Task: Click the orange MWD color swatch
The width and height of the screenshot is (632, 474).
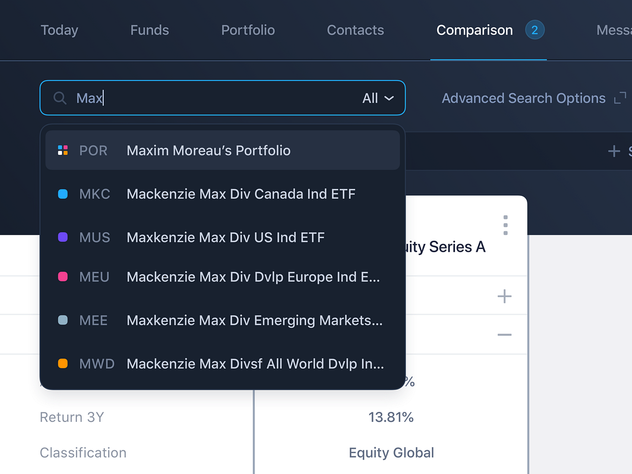Action: point(63,363)
